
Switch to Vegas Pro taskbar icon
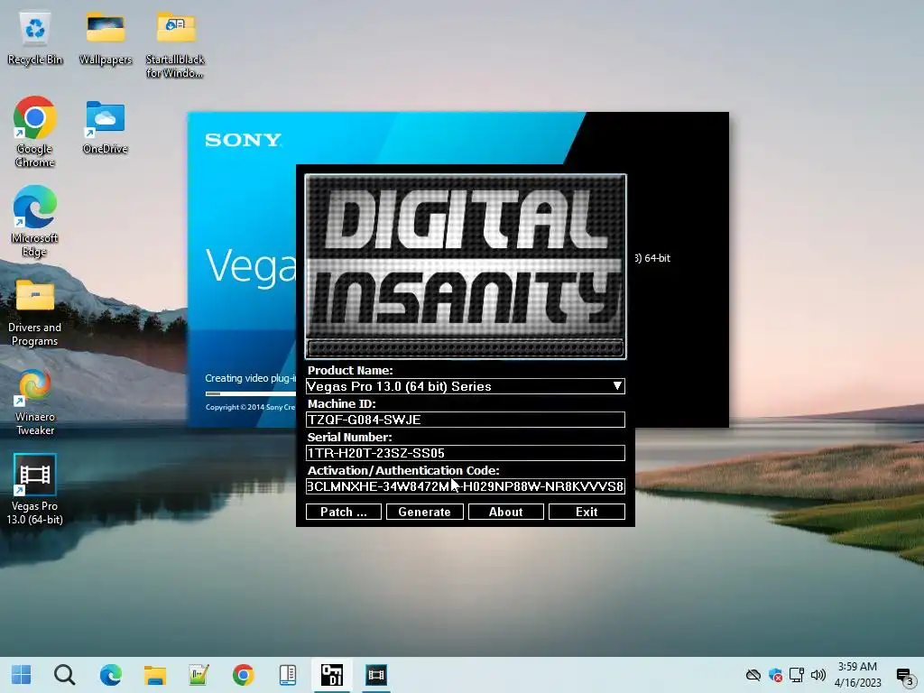click(376, 675)
